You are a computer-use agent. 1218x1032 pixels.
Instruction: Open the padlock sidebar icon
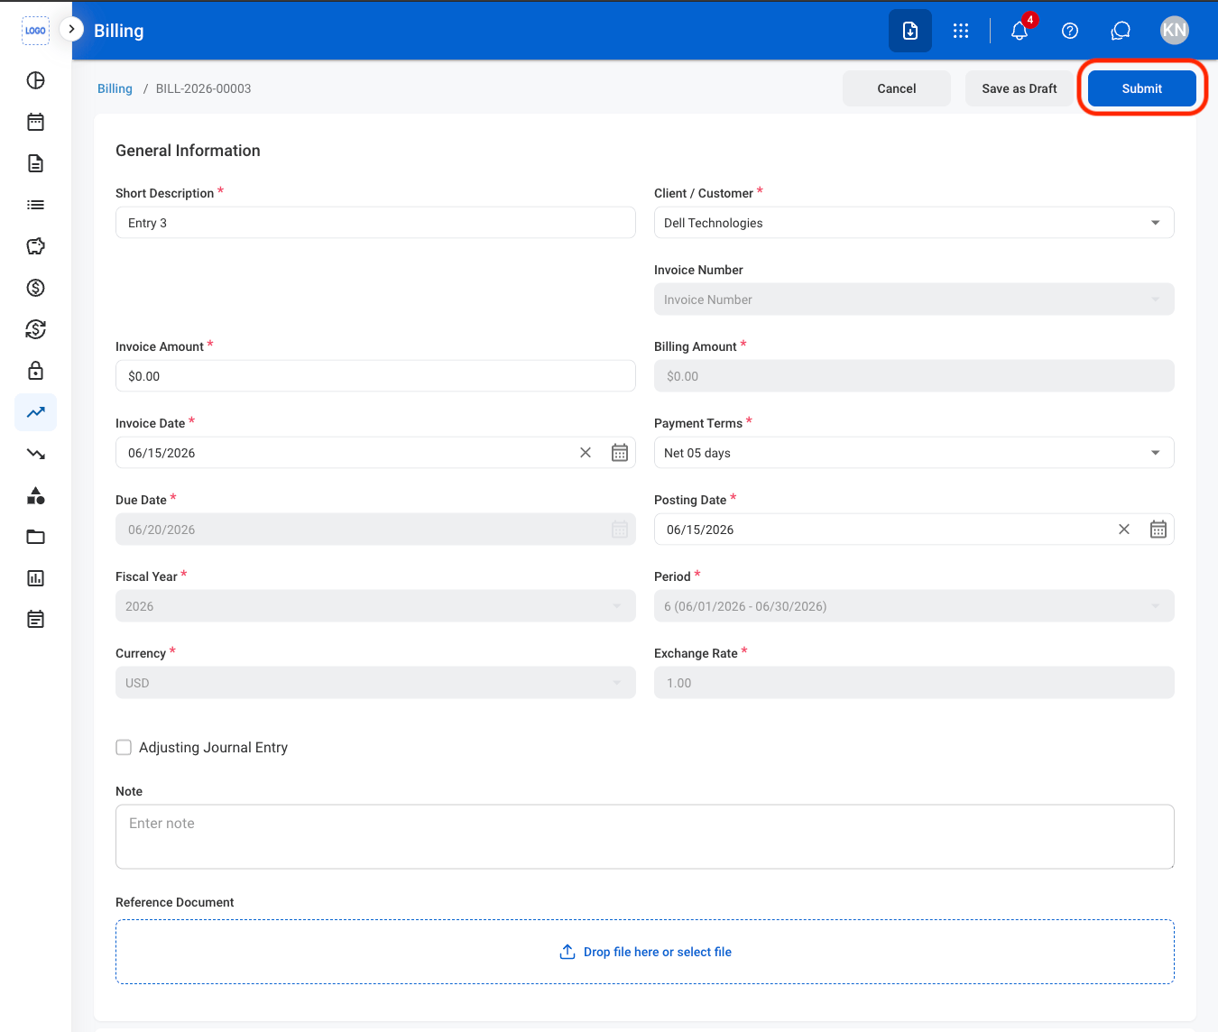point(35,371)
